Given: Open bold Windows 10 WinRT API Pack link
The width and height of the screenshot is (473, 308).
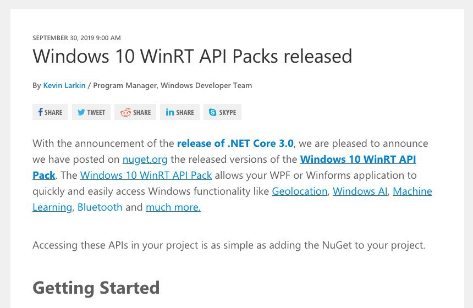Looking at the screenshot, I should coord(358,159).
